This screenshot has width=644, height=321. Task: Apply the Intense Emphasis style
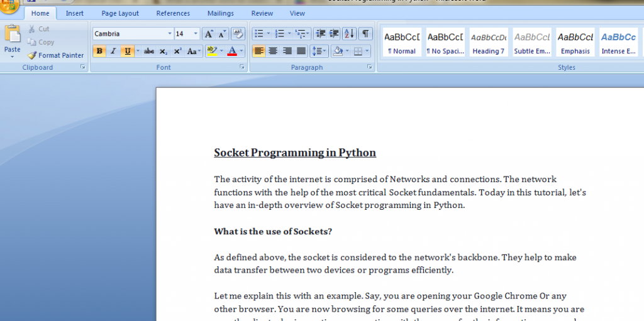618,43
